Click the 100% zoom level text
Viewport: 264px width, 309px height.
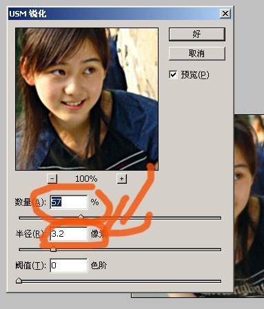86,179
